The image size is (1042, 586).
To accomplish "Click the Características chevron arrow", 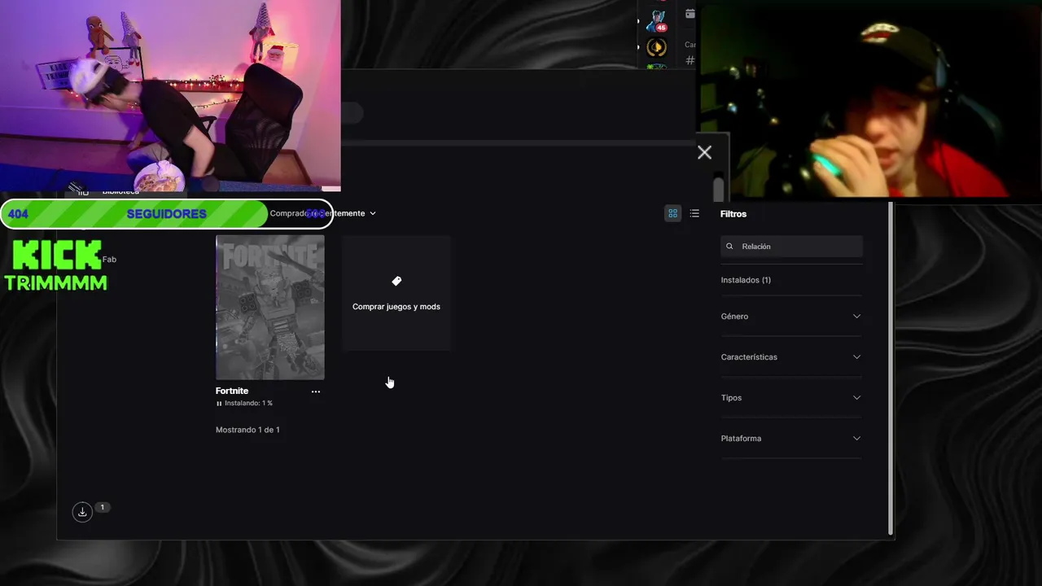I will tap(856, 356).
